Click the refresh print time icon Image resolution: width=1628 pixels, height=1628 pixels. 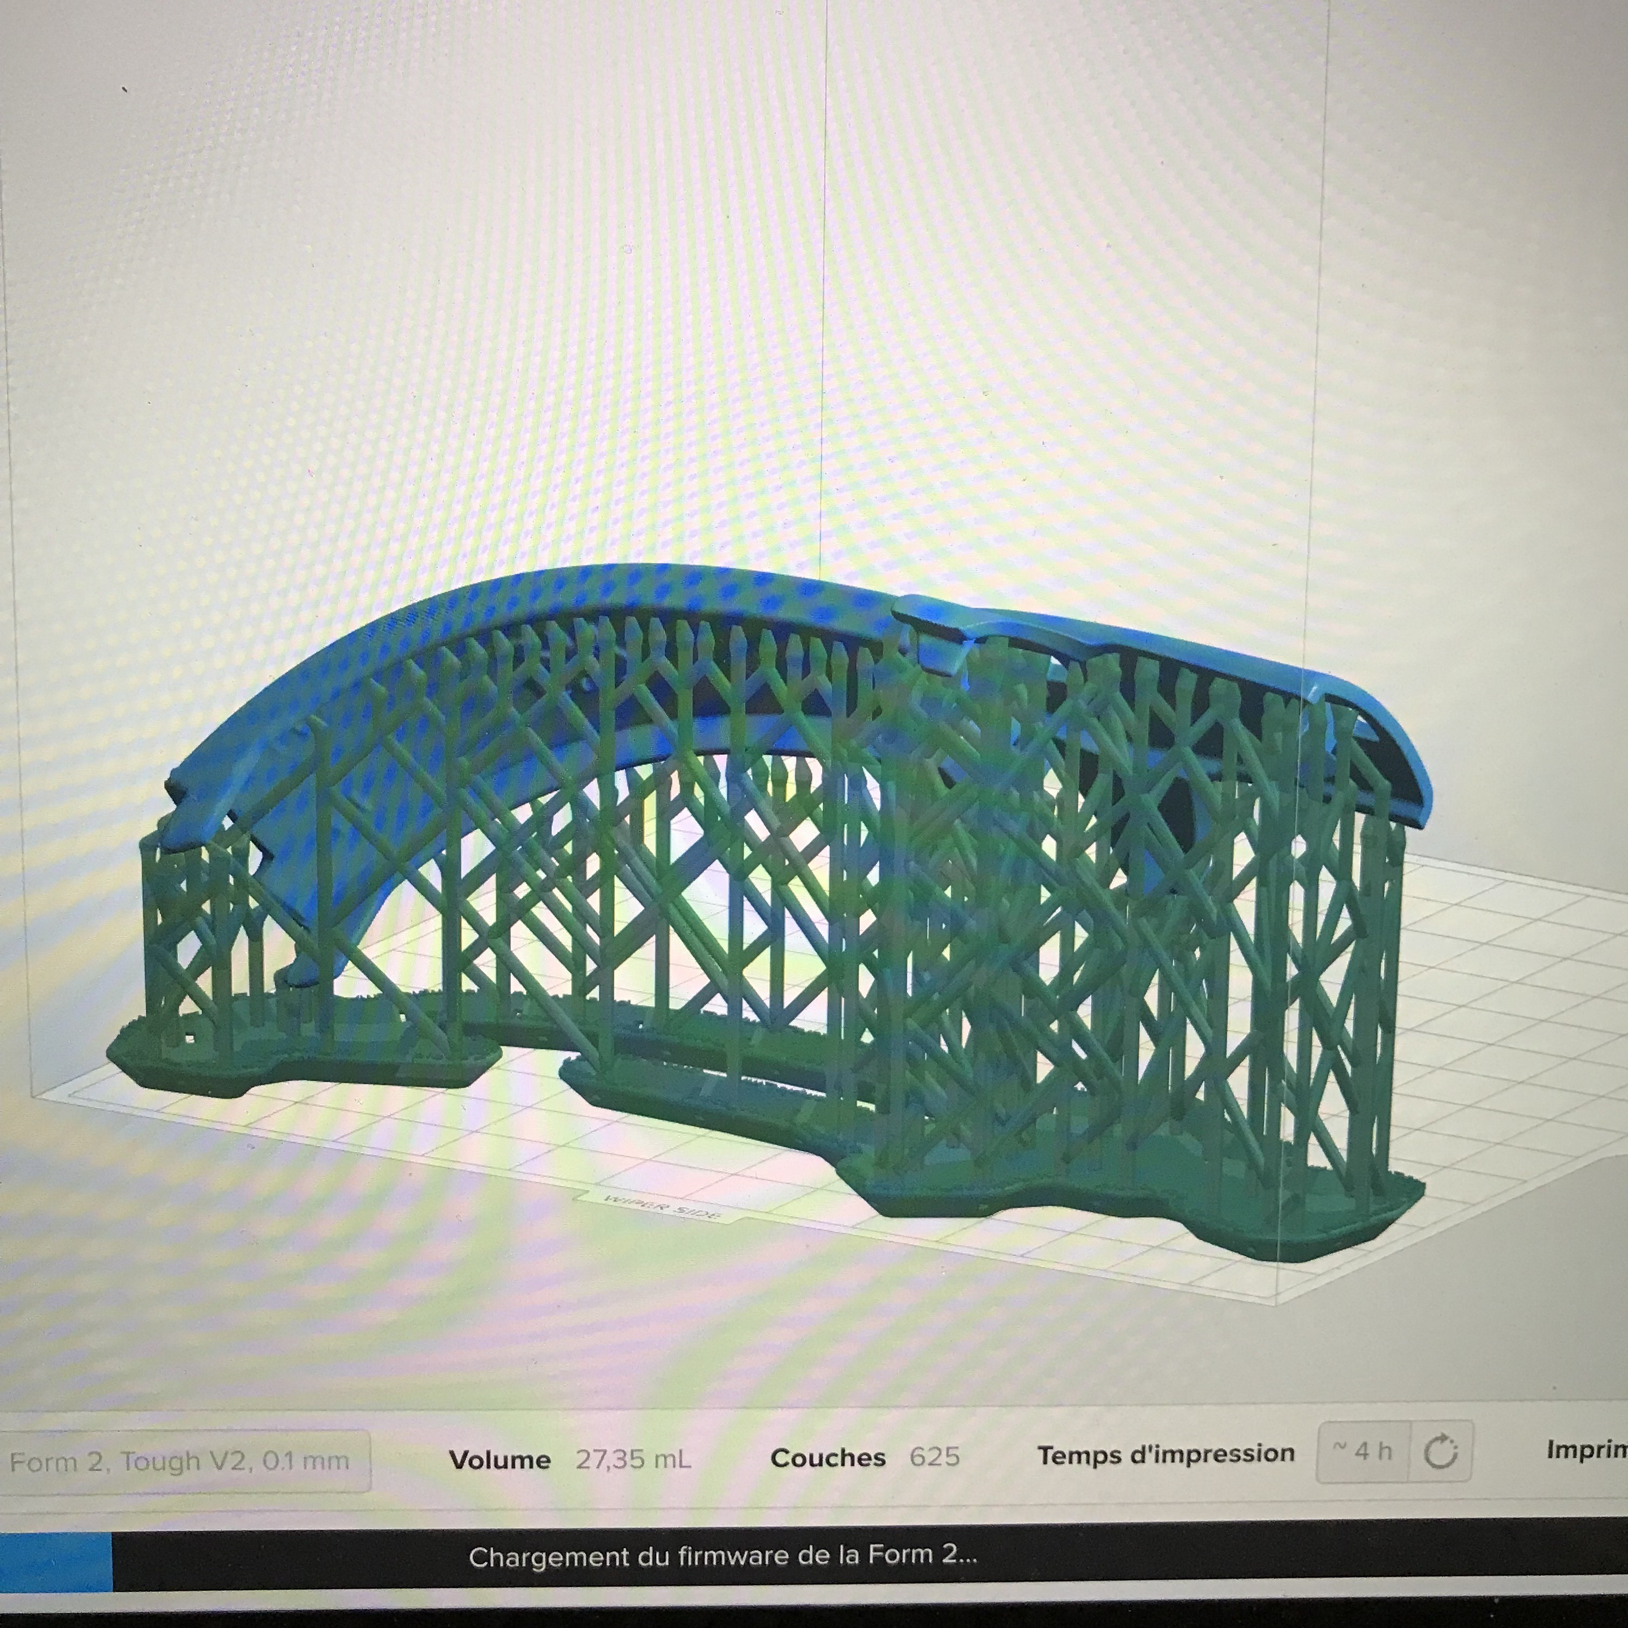point(1440,1452)
